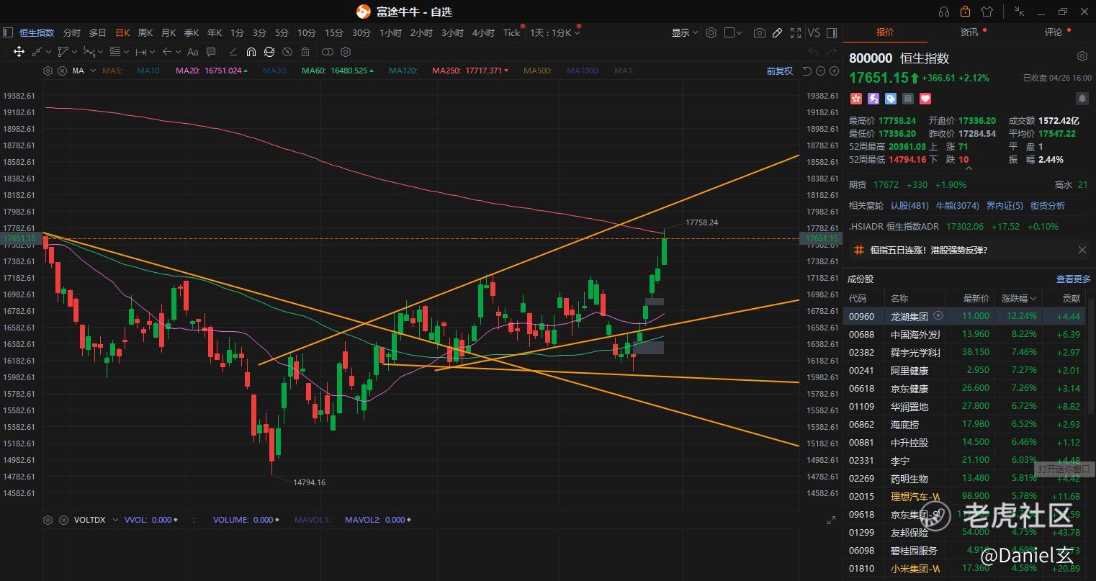Open the skin/theme shirt icon
Image resolution: width=1096 pixels, height=581 pixels.
click(x=987, y=12)
